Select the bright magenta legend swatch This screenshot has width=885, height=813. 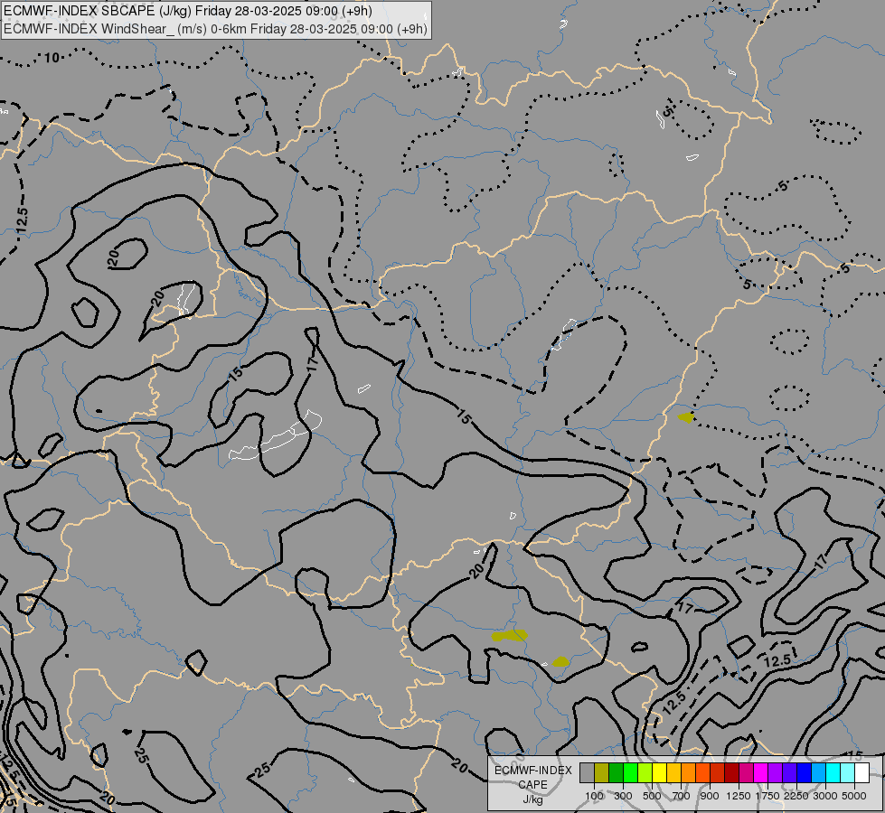(x=761, y=772)
